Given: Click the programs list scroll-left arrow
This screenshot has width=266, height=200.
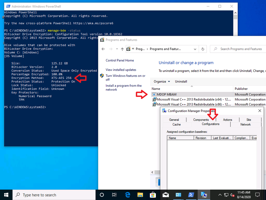Looking at the screenshot, I should point(152,173).
